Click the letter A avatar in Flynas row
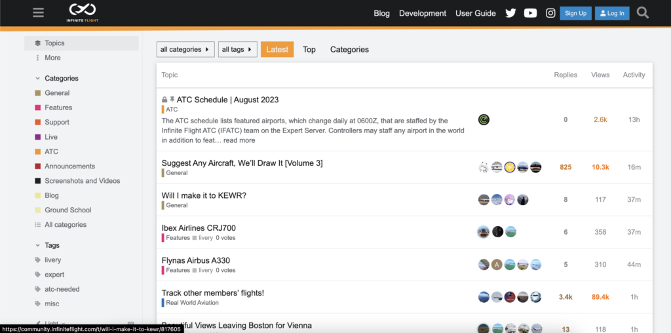Viewport: 671px width, 333px height. tap(497, 265)
